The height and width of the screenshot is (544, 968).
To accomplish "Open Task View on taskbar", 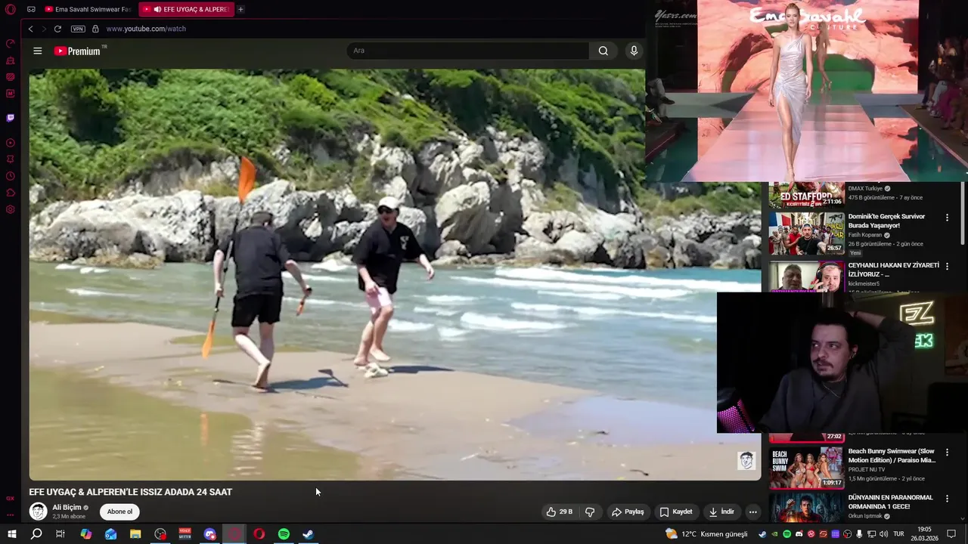I will [60, 534].
